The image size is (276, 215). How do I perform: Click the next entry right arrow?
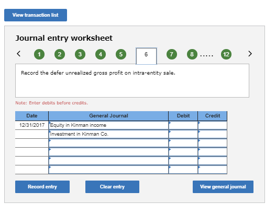pyautogui.click(x=250, y=54)
